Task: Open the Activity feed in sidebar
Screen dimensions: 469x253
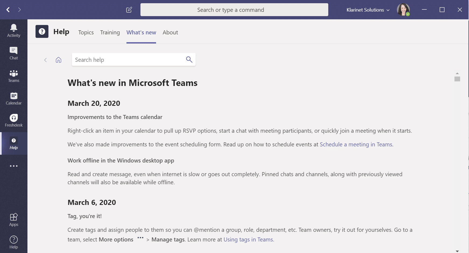Action: (x=14, y=31)
